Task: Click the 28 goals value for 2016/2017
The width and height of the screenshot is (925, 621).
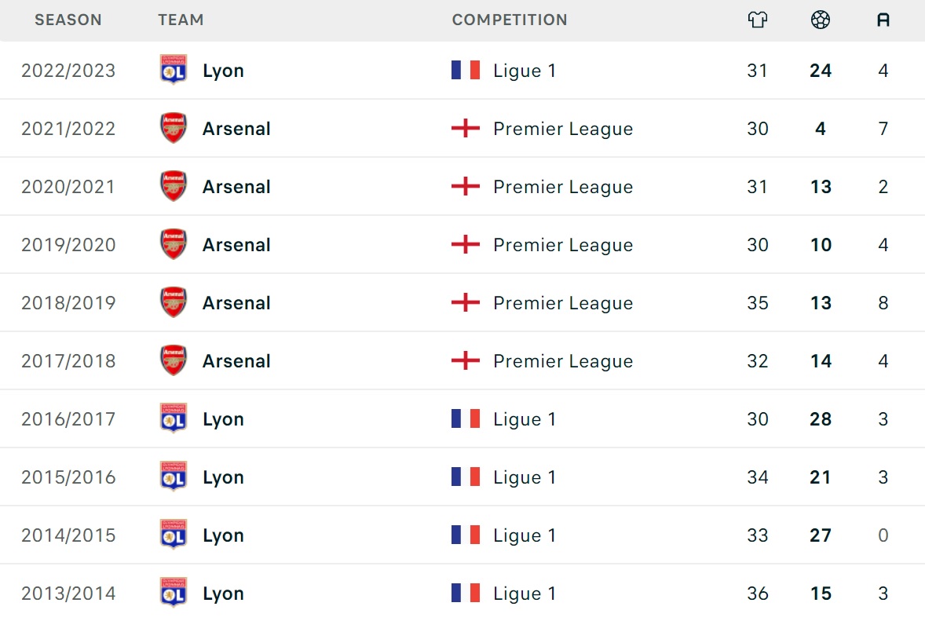Action: (821, 419)
